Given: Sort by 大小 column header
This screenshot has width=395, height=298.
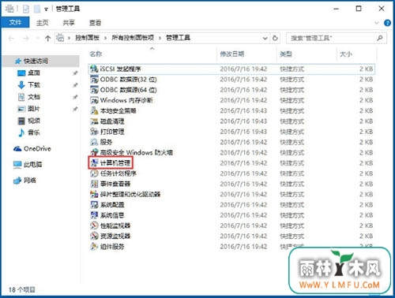Looking at the screenshot, I should (x=346, y=54).
